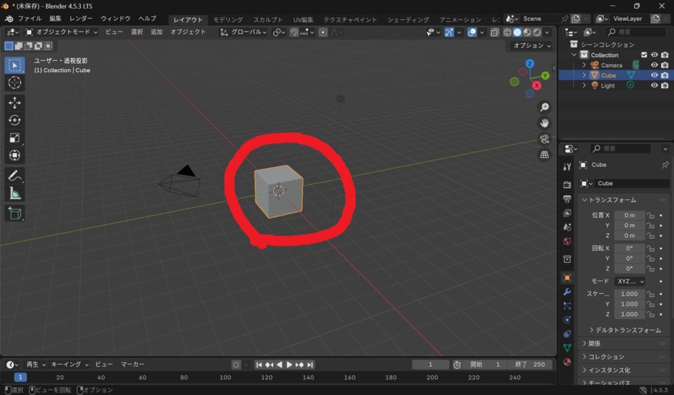This screenshot has height=395, width=674.
Task: Open the ファイル menu
Action: pos(29,18)
